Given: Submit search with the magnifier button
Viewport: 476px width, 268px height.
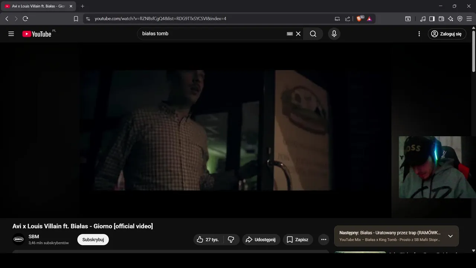Looking at the screenshot, I should click(x=313, y=34).
